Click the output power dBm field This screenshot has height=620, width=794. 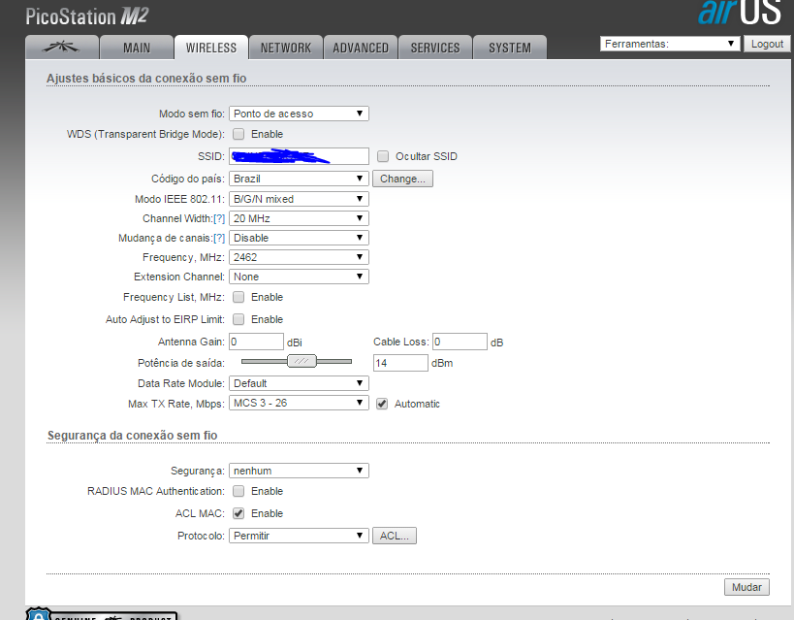click(400, 363)
